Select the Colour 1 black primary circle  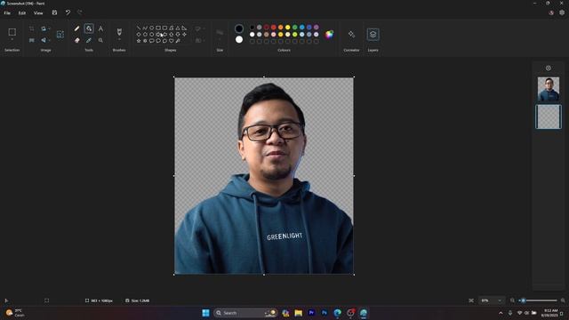point(239,28)
